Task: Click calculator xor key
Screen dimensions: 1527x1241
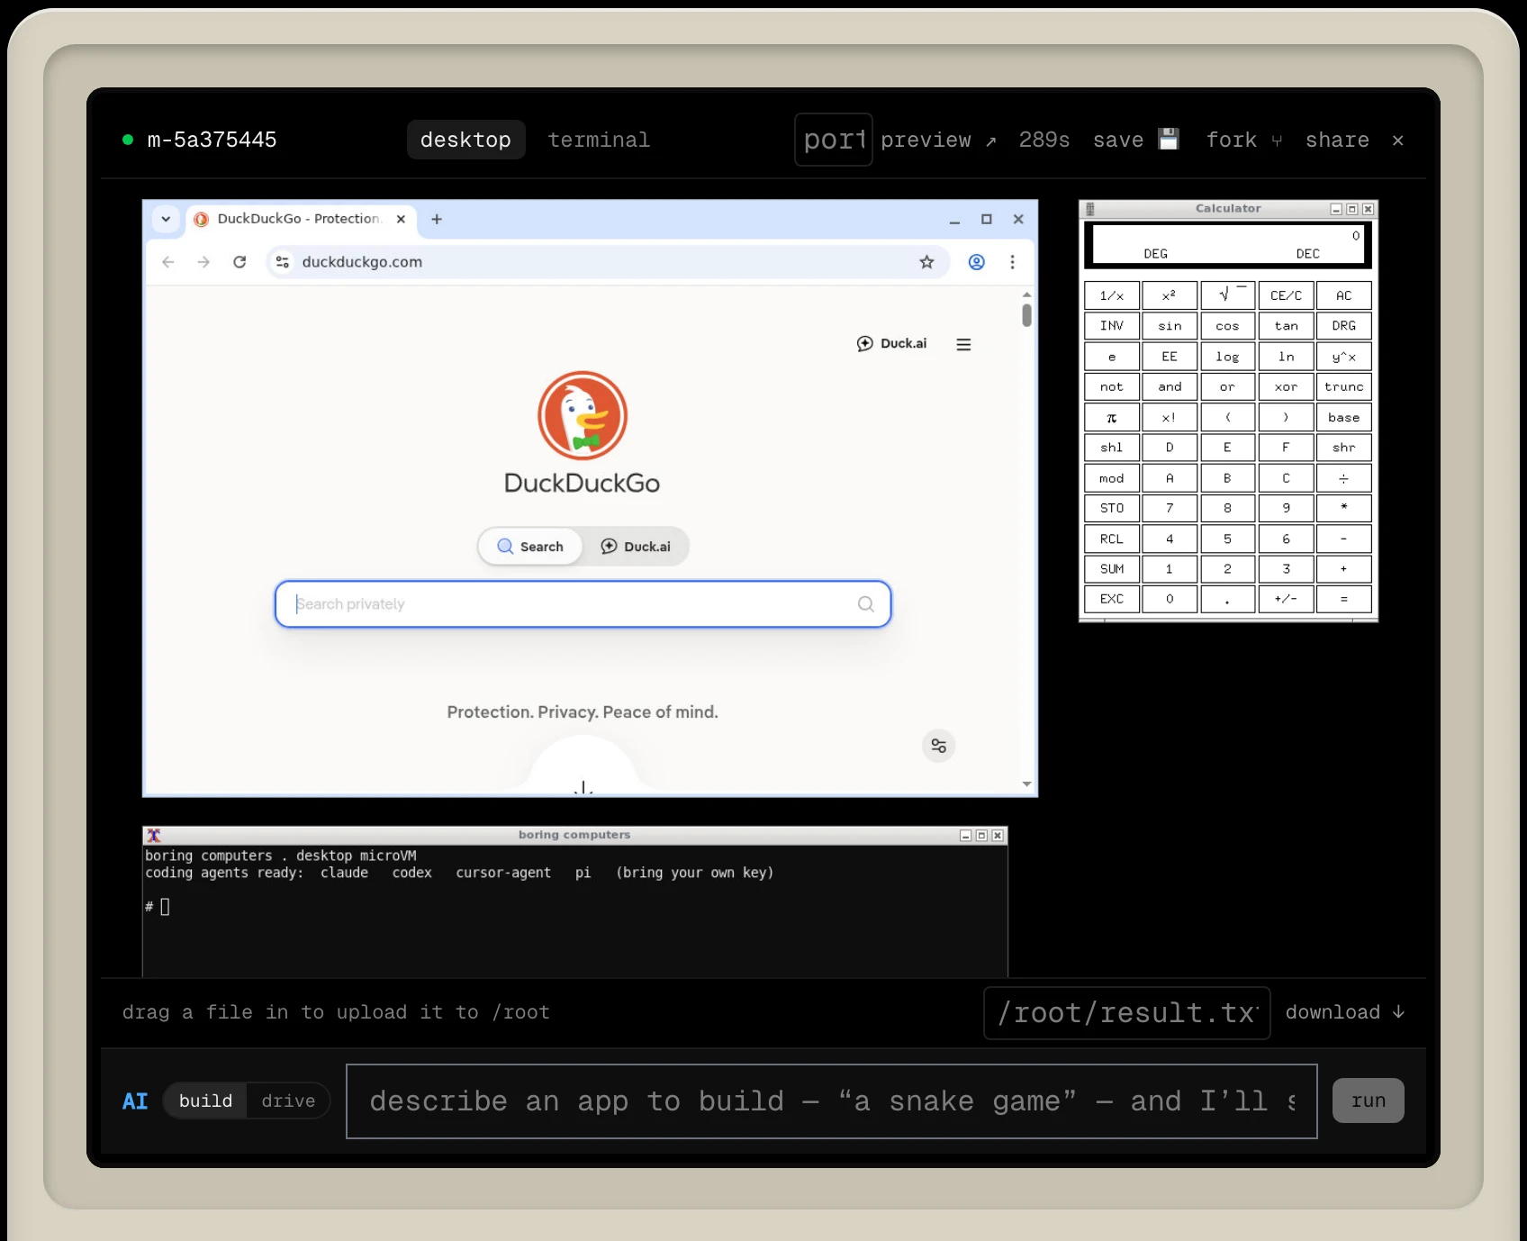Action: [x=1286, y=386]
